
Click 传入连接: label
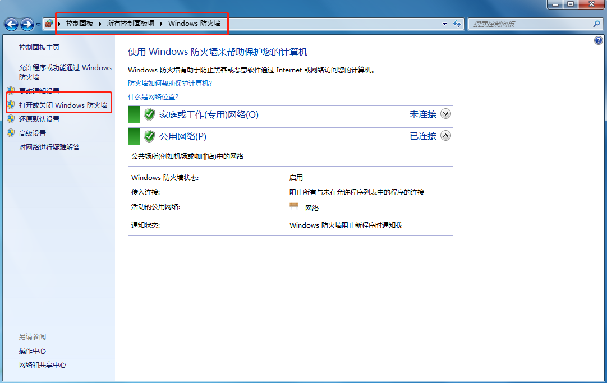145,192
